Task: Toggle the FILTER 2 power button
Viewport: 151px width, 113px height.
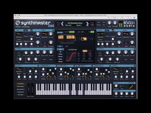Action: (135, 49)
